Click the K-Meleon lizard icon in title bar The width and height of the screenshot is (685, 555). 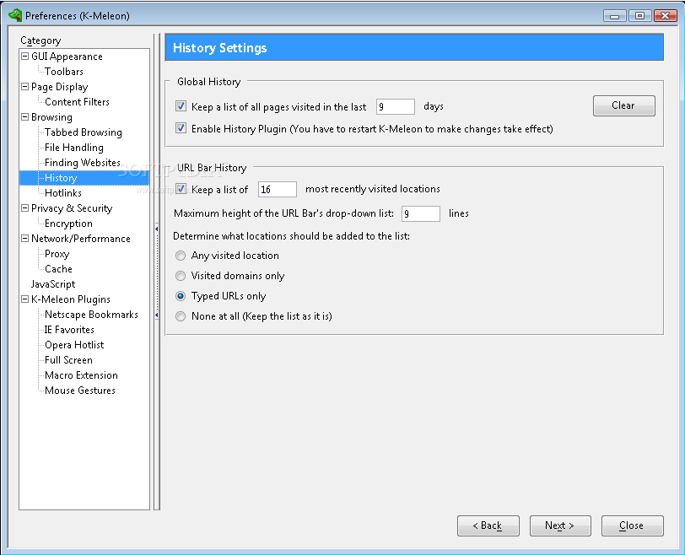15,15
